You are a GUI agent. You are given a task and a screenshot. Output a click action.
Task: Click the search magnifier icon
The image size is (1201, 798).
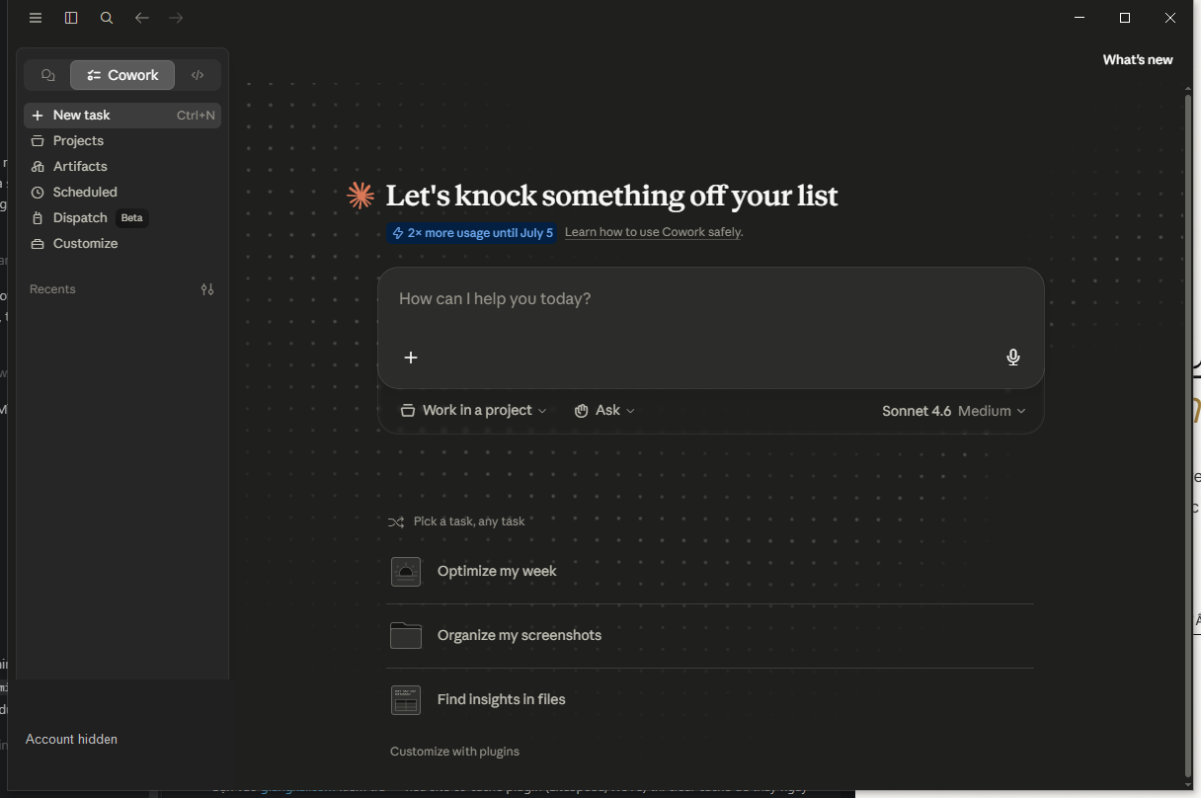click(107, 18)
